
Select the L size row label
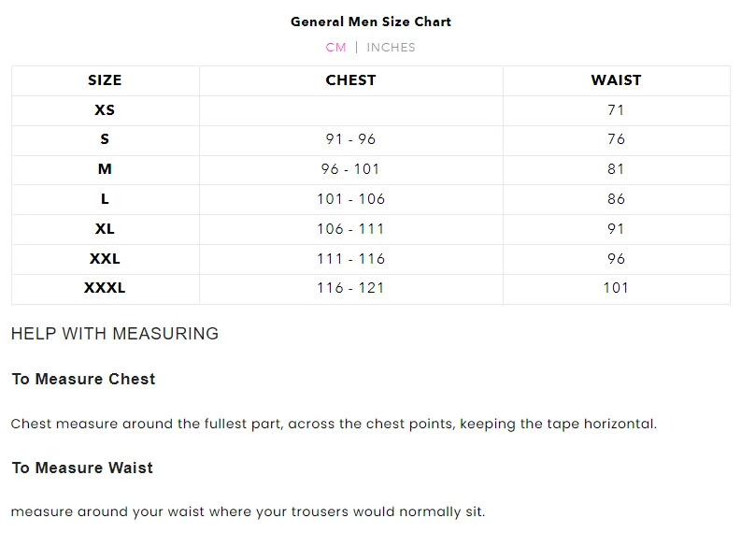click(105, 198)
